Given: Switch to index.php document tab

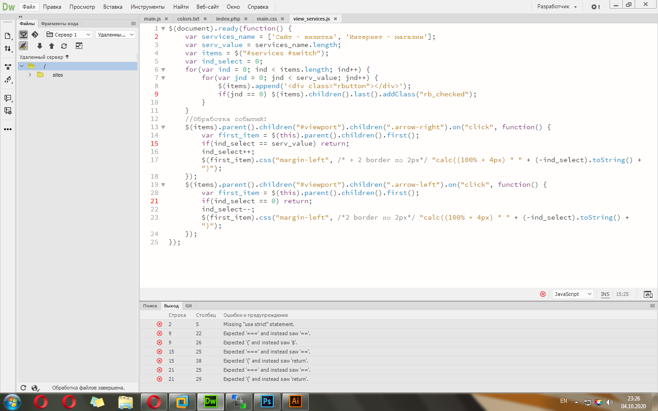Looking at the screenshot, I should point(228,19).
